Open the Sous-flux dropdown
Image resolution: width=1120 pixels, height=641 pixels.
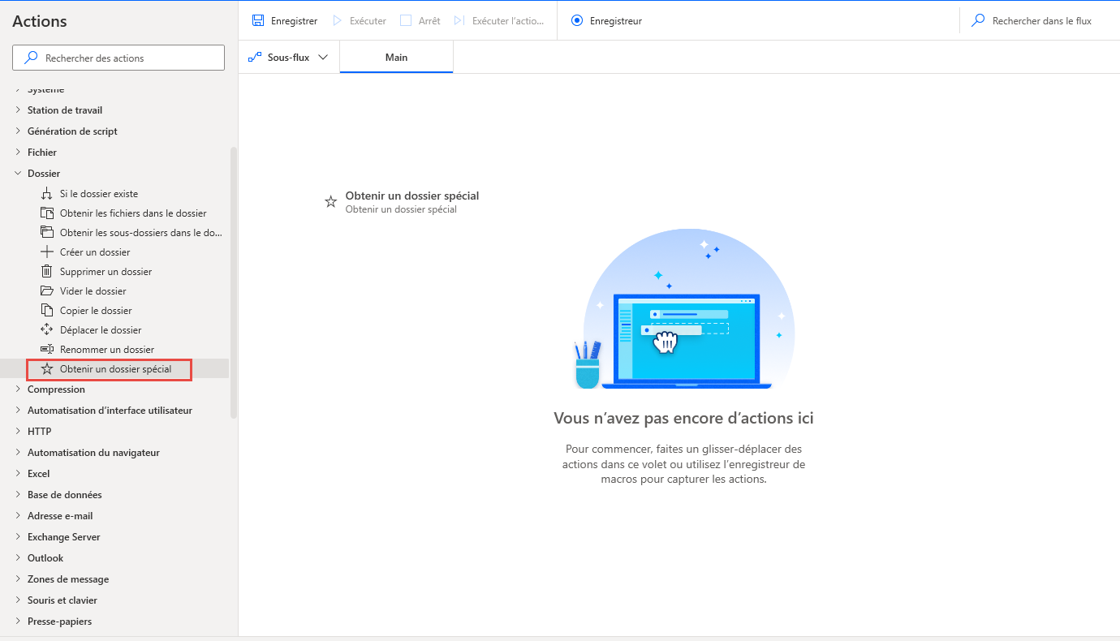(x=323, y=58)
